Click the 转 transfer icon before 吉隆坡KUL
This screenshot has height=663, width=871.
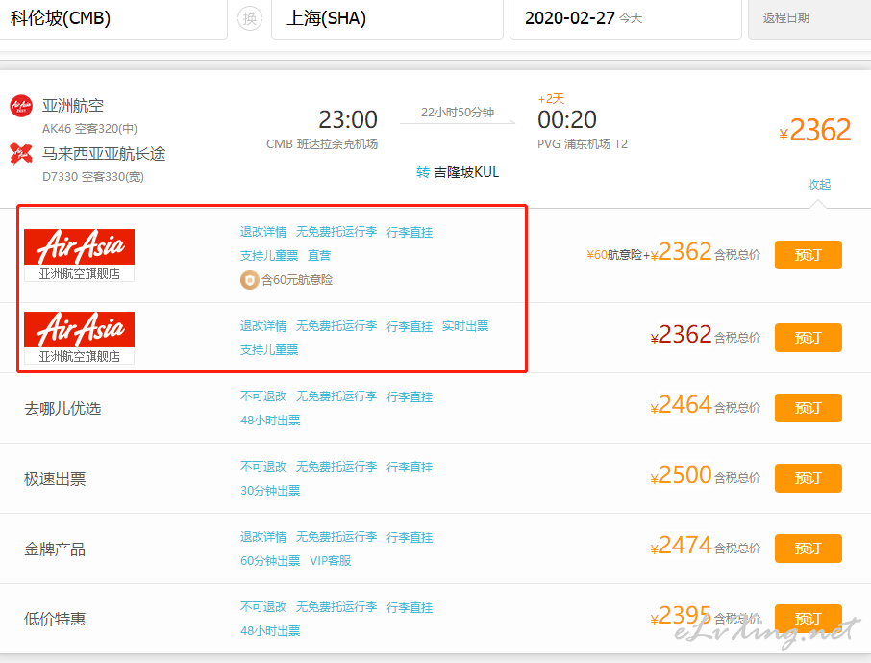pos(423,172)
